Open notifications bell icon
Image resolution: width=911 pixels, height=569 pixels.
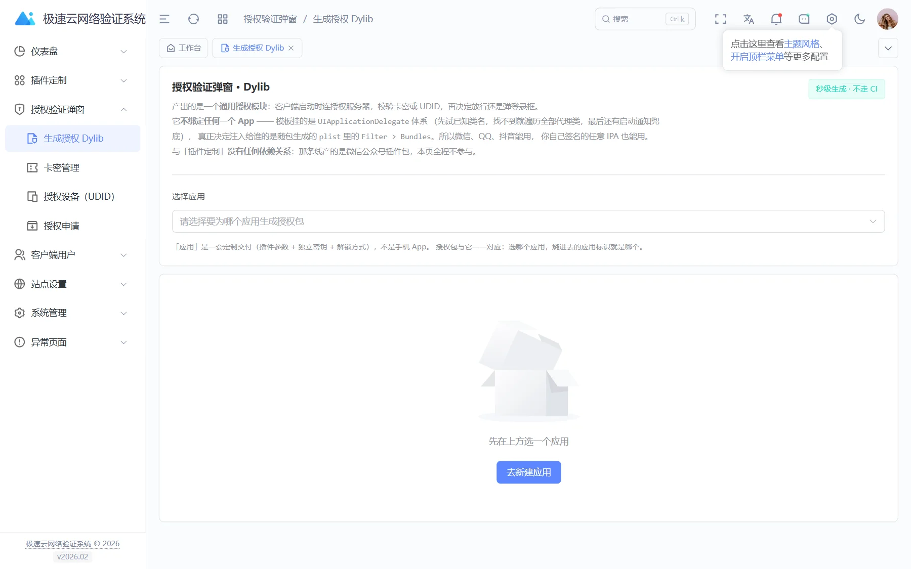pyautogui.click(x=776, y=19)
